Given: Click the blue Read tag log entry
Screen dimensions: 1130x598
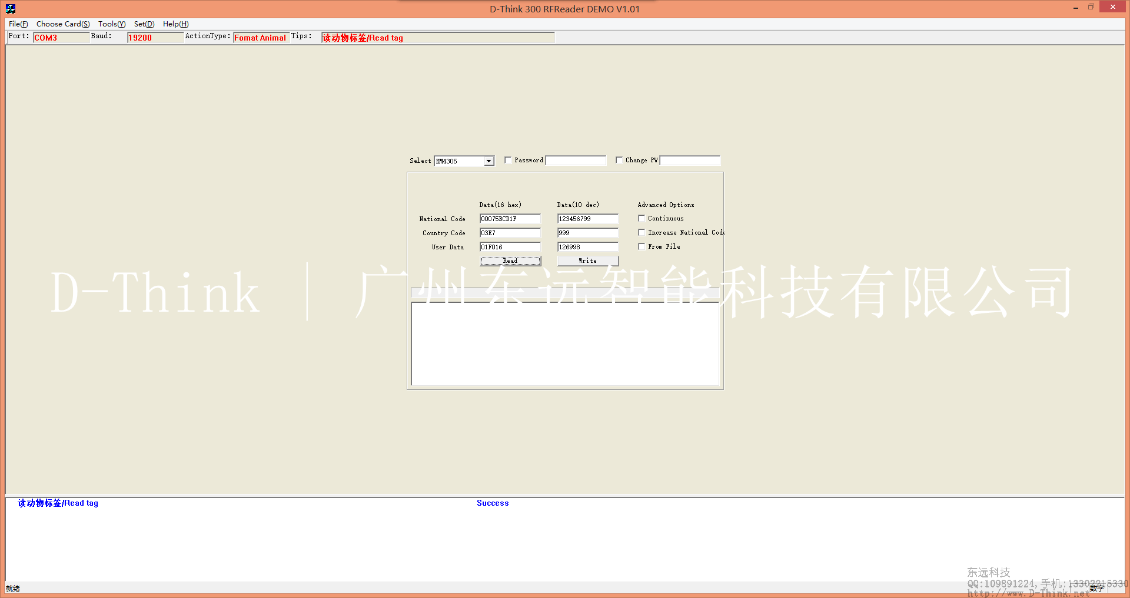Looking at the screenshot, I should click(x=58, y=503).
